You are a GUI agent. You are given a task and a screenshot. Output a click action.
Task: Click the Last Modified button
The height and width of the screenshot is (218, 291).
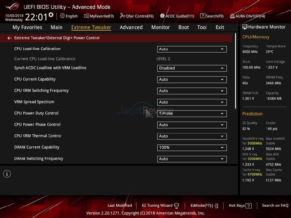point(120,206)
